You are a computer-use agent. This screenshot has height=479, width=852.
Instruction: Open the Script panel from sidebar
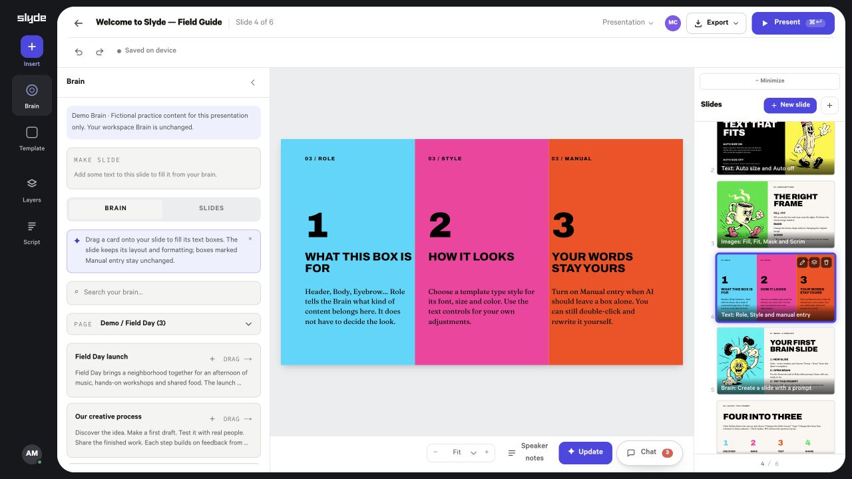point(32,232)
